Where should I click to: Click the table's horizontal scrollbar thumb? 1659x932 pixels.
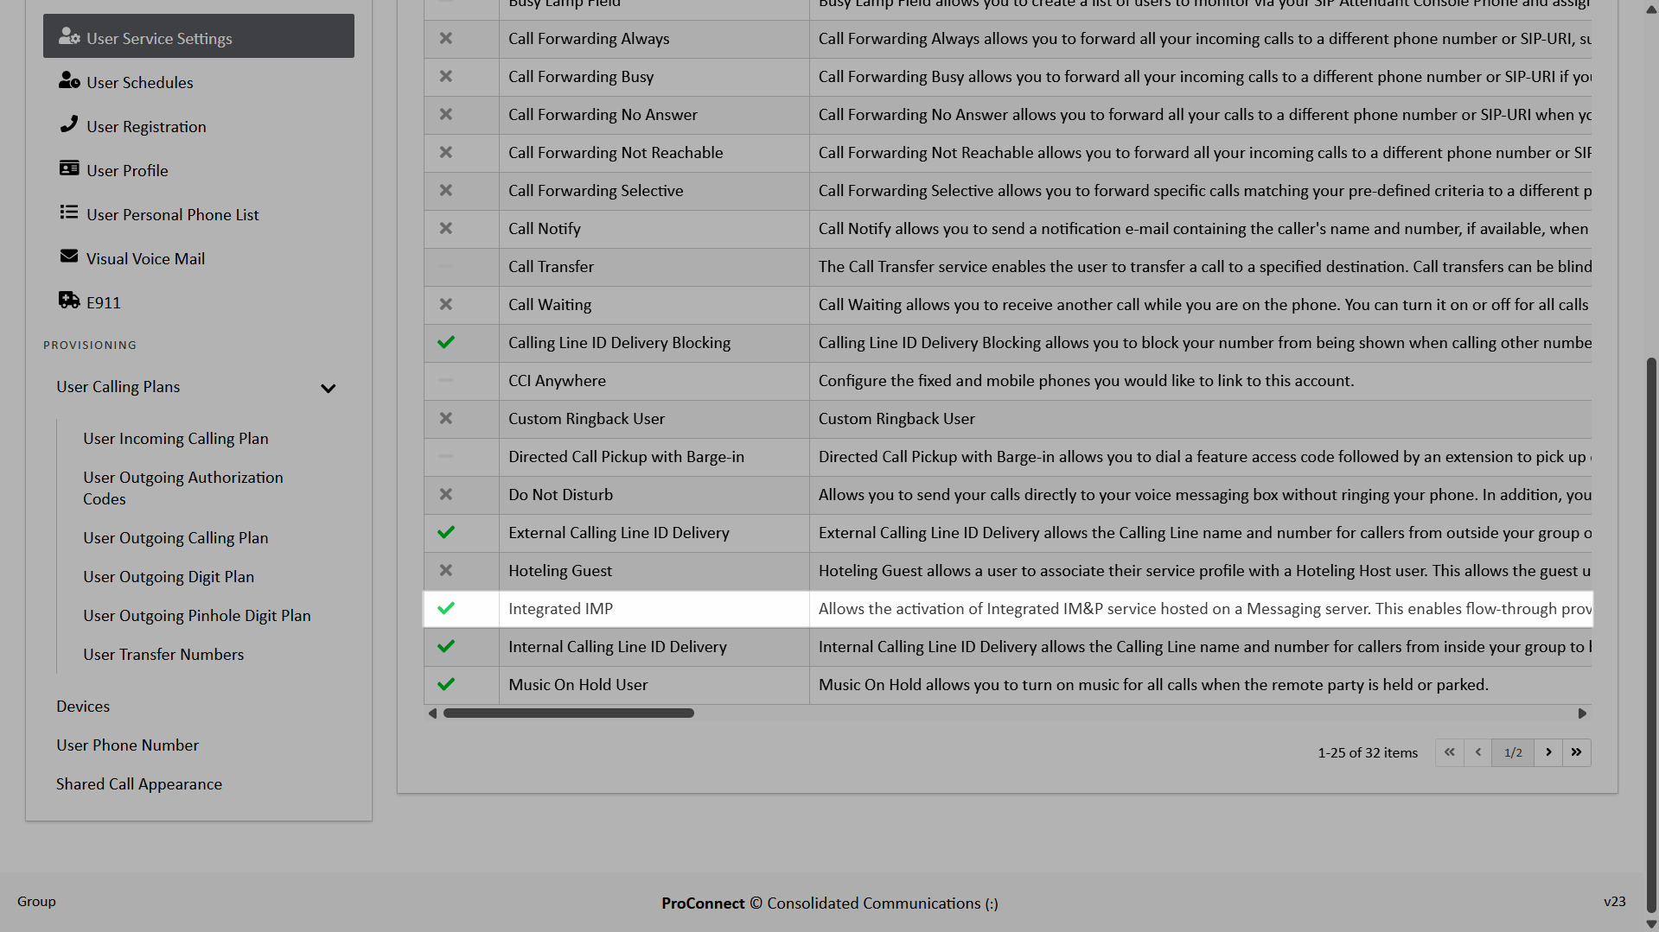point(568,713)
